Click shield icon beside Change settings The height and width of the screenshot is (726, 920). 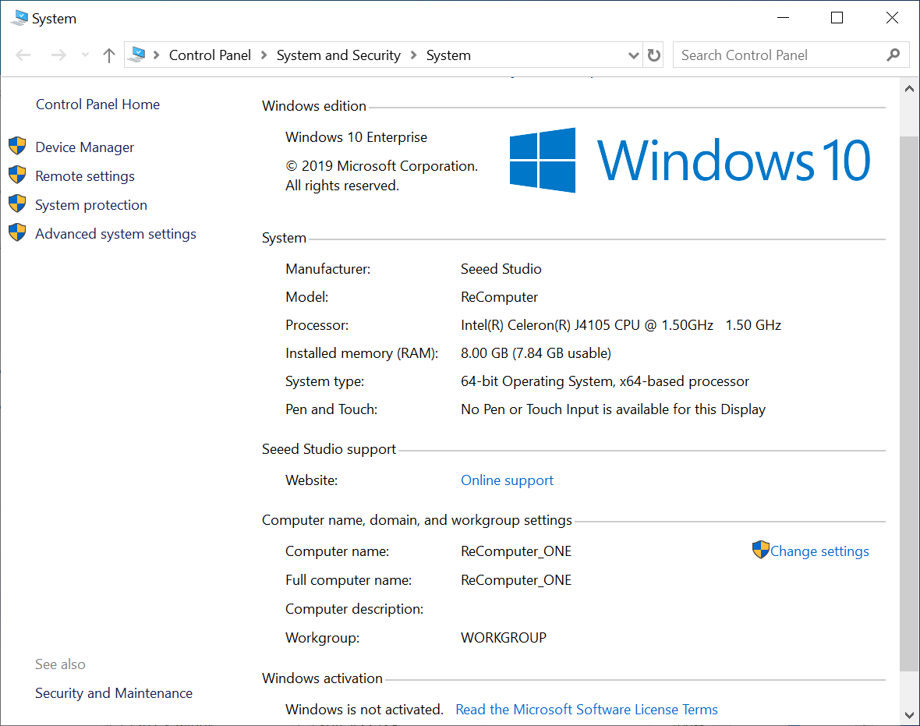(760, 550)
